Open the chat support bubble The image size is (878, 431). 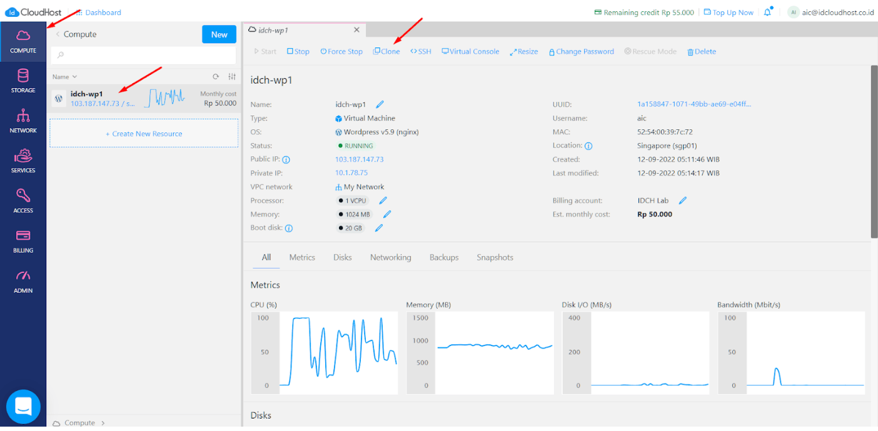pos(23,407)
